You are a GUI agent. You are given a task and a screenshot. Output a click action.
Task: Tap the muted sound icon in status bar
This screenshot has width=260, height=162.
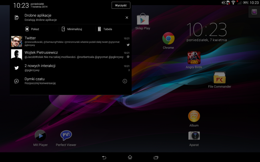224,2
